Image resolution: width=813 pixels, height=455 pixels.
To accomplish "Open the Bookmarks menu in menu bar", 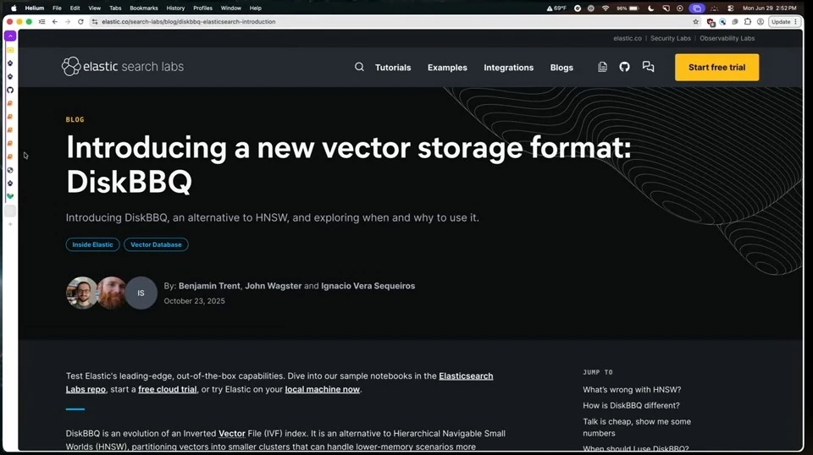I will [144, 8].
